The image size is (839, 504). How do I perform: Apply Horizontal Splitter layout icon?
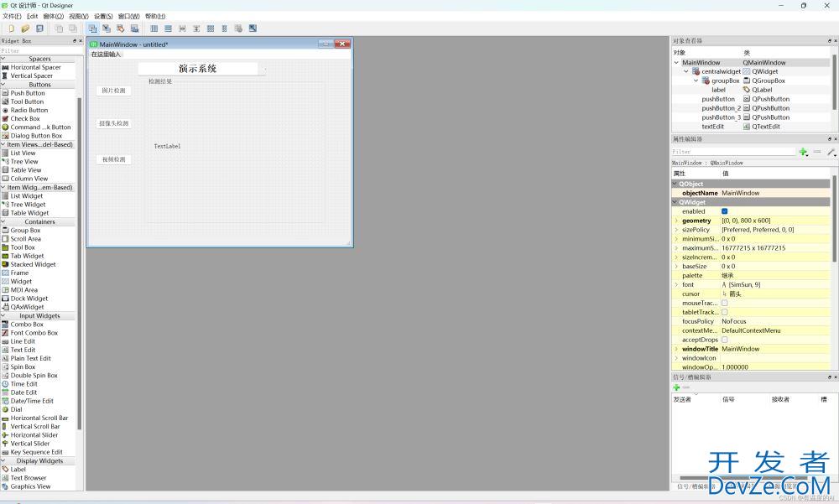[182, 29]
